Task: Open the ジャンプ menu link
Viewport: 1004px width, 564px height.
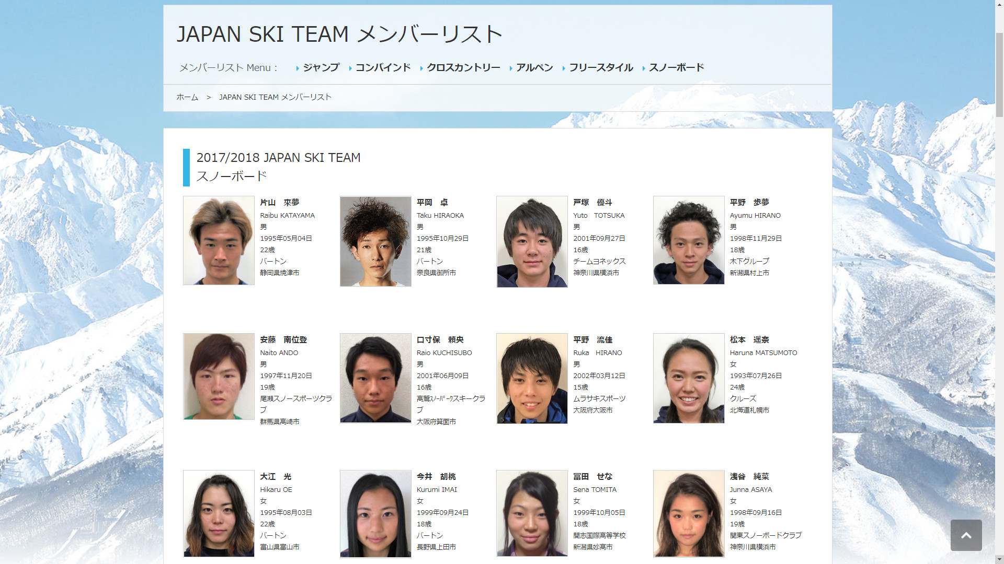Action: (x=321, y=67)
